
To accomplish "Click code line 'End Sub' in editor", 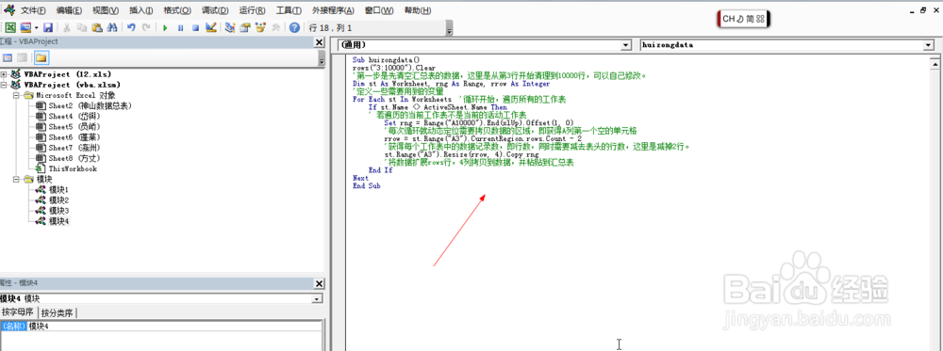I will tap(367, 186).
